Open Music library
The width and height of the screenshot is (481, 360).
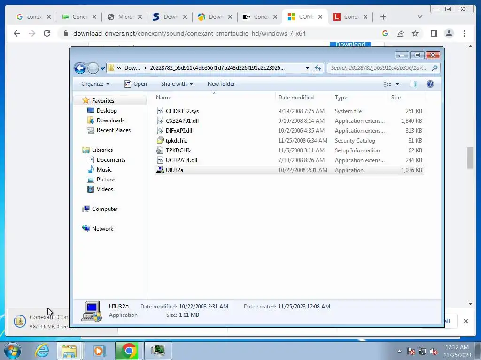click(x=104, y=169)
